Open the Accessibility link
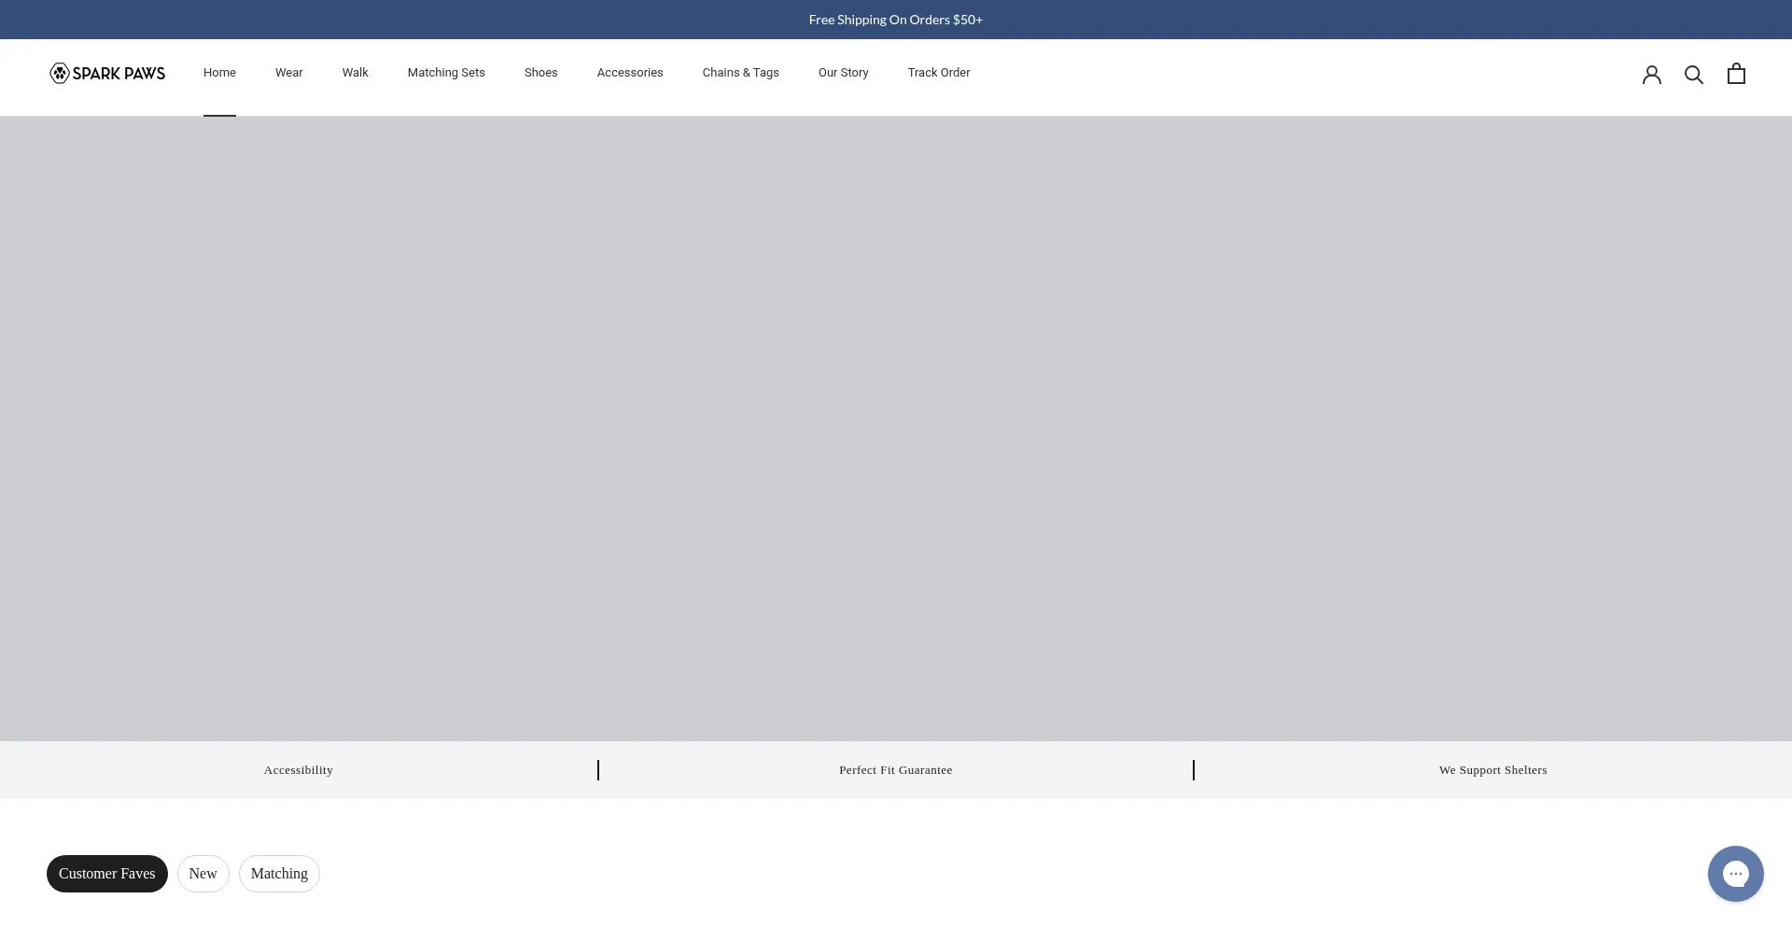This screenshot has height=927, width=1792. [x=298, y=770]
